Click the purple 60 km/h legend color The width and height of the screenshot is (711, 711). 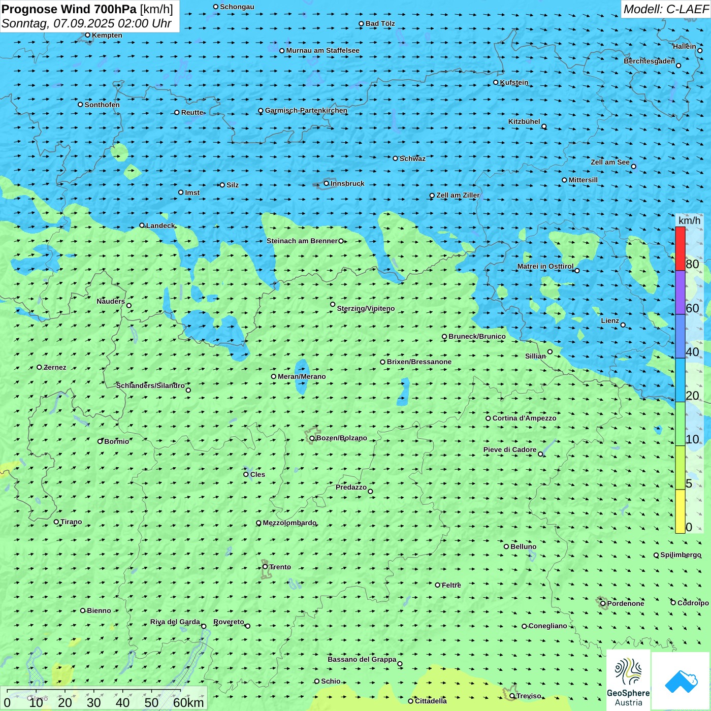coord(680,293)
